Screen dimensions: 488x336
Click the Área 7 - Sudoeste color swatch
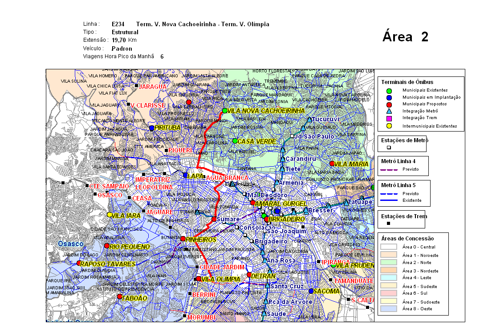388,301
